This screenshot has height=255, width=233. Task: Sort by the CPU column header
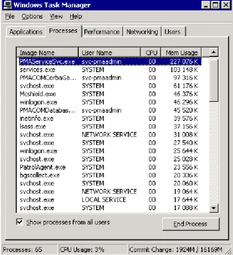tap(151, 52)
